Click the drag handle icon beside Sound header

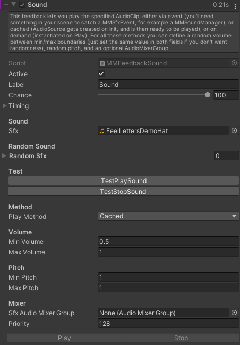(x=6, y=5)
